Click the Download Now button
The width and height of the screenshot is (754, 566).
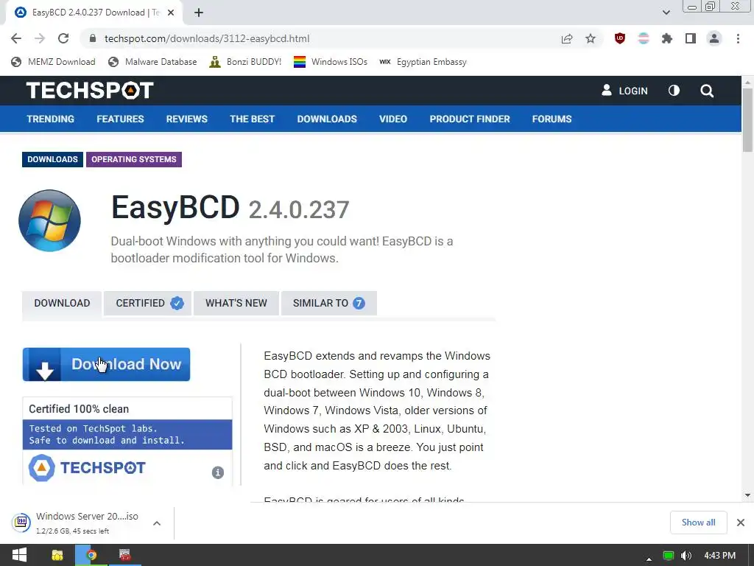[x=106, y=364]
